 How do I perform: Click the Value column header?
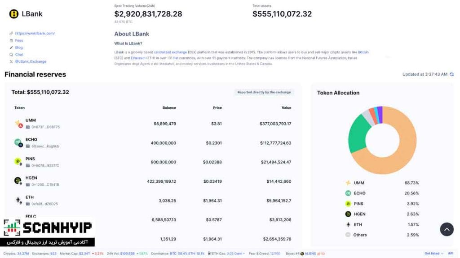(286, 107)
